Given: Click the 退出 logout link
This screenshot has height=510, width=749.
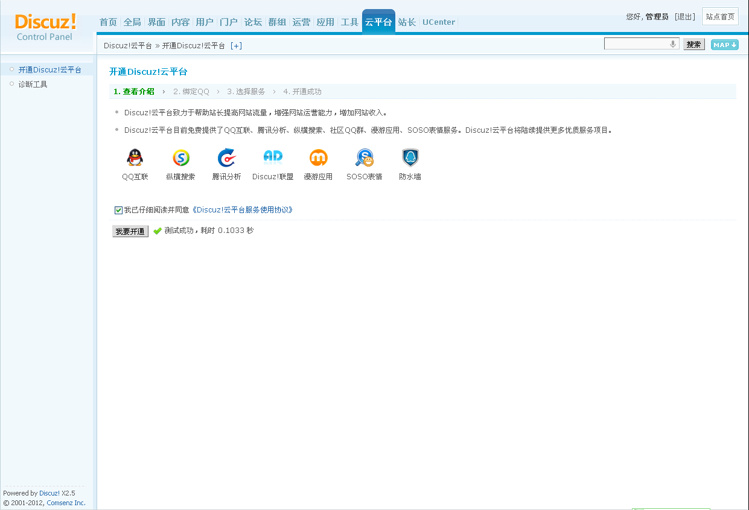Looking at the screenshot, I should click(685, 17).
